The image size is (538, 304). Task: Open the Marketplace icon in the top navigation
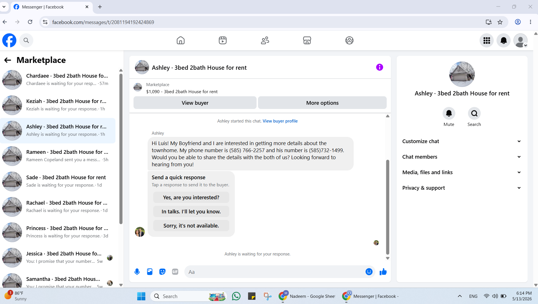pos(307,40)
